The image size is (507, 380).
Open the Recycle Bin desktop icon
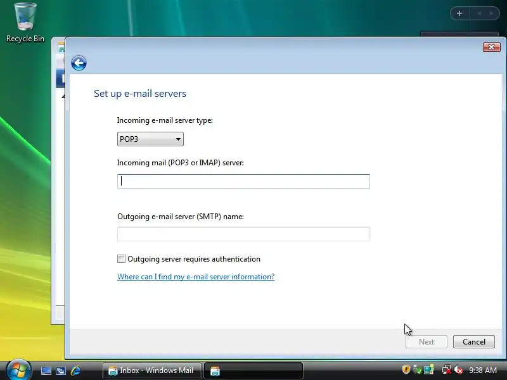pos(25,23)
